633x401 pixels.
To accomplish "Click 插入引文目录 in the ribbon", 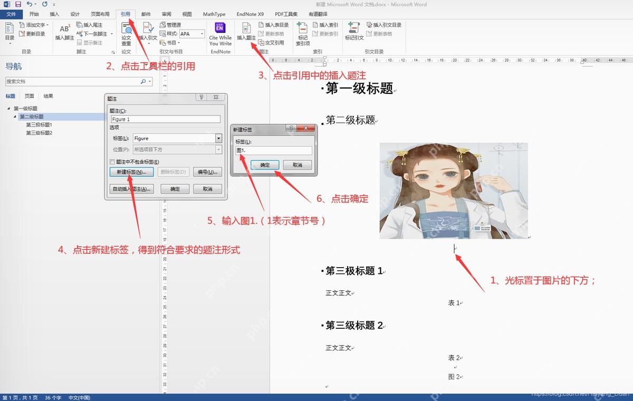I will (383, 25).
